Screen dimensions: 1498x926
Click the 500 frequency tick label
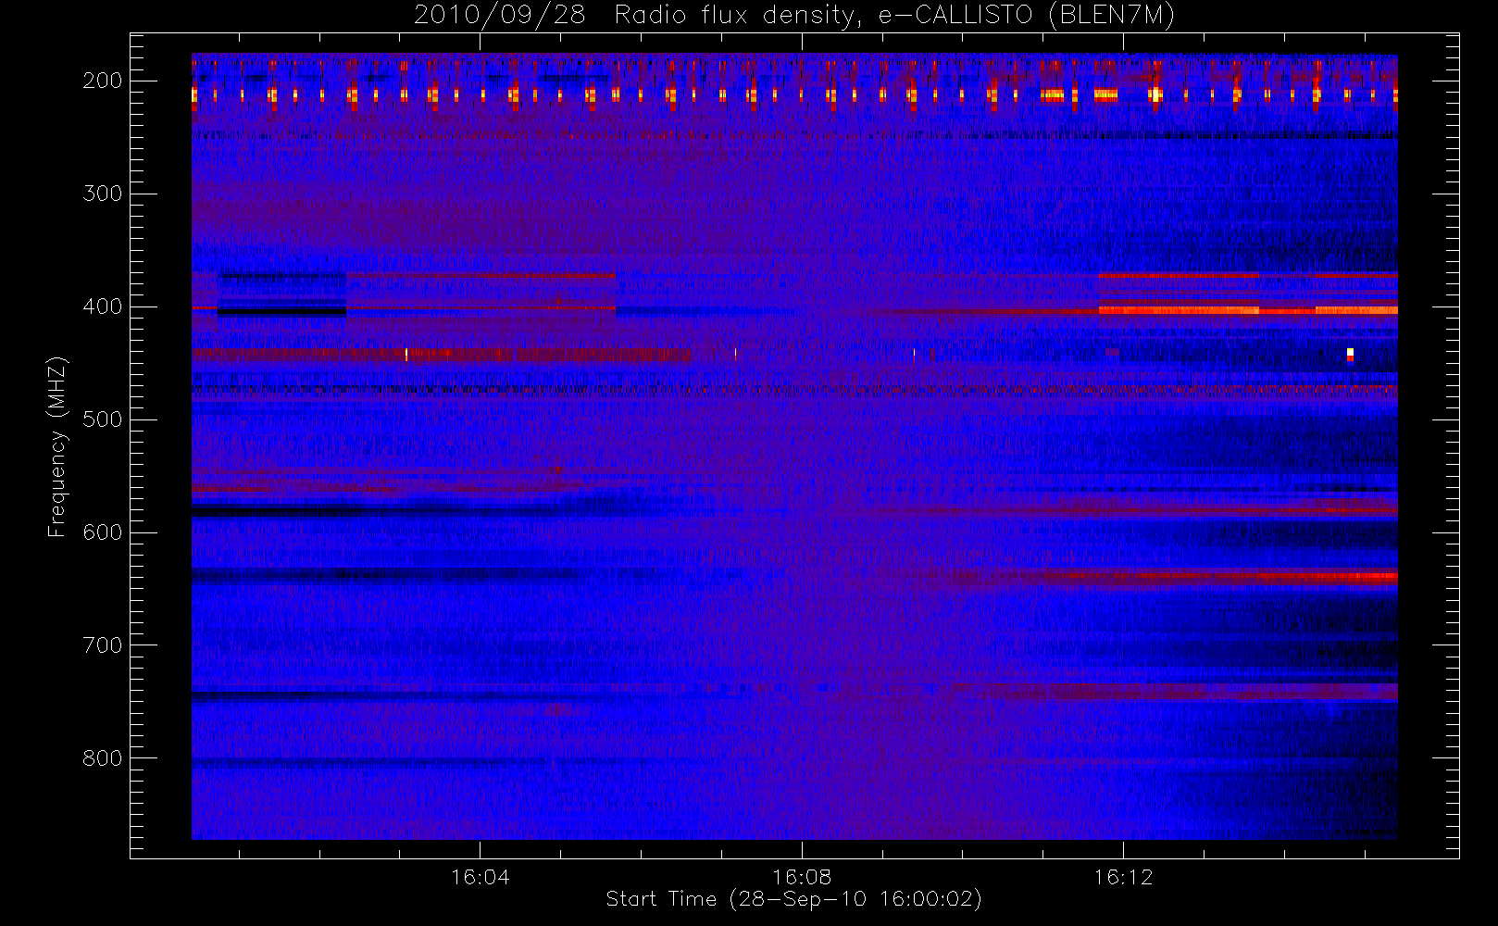pos(103,419)
